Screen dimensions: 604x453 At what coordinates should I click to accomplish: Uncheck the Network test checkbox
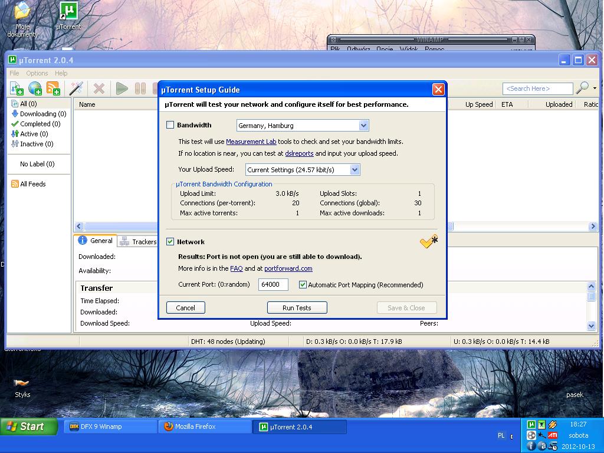tap(170, 241)
